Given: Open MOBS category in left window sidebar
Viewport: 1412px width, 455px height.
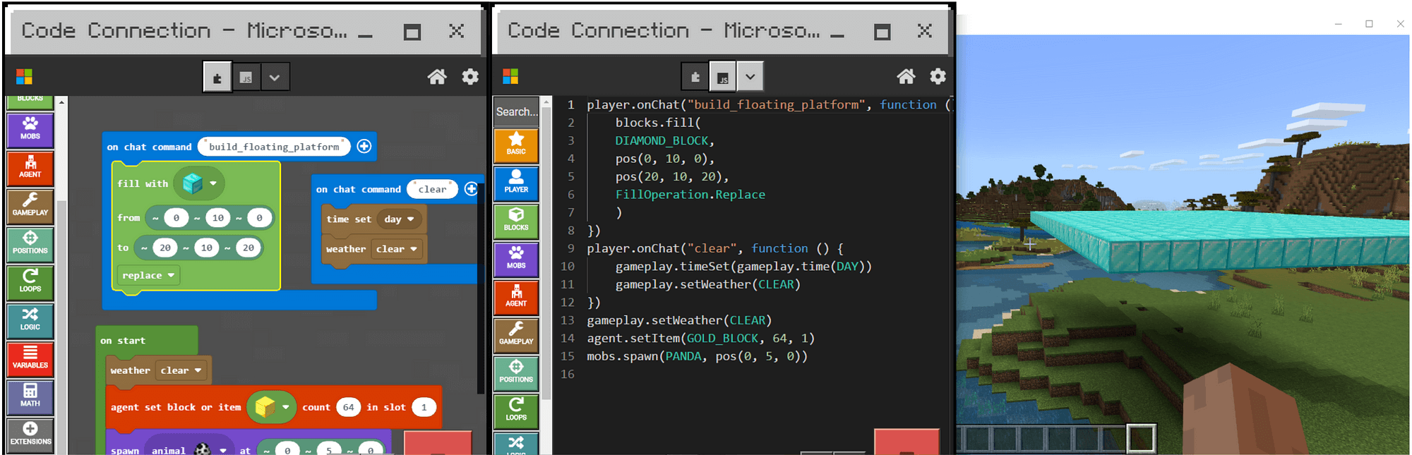Looking at the screenshot, I should [30, 129].
